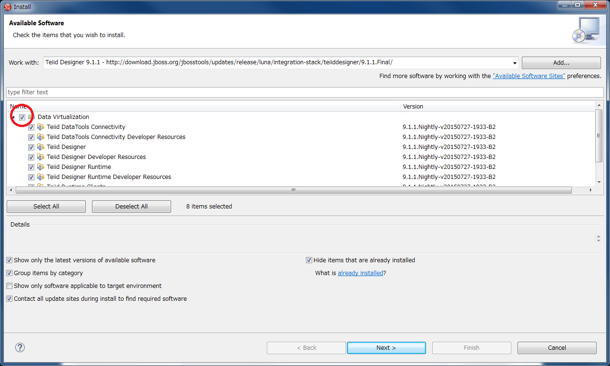The height and width of the screenshot is (366, 610).
Task: Select the Teiid Designer Runtime row label
Action: pos(79,167)
